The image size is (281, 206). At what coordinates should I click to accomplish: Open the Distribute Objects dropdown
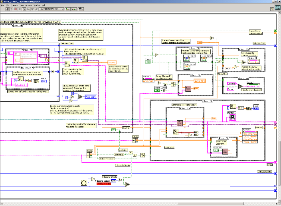(x=73, y=8)
